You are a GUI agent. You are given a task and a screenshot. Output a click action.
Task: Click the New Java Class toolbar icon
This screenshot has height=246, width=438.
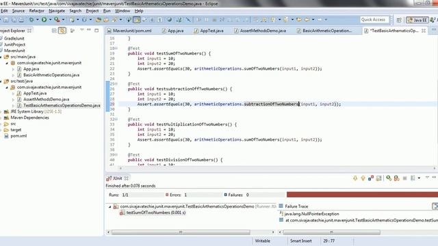[84, 20]
